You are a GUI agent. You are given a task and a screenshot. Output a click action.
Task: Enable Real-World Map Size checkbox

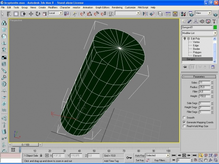tap(184, 126)
